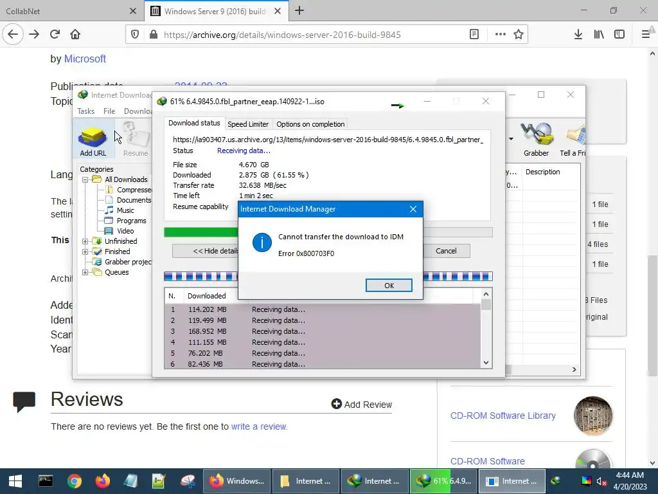
Task: Click the Tell a Friend toolbar icon
Action: tap(573, 140)
